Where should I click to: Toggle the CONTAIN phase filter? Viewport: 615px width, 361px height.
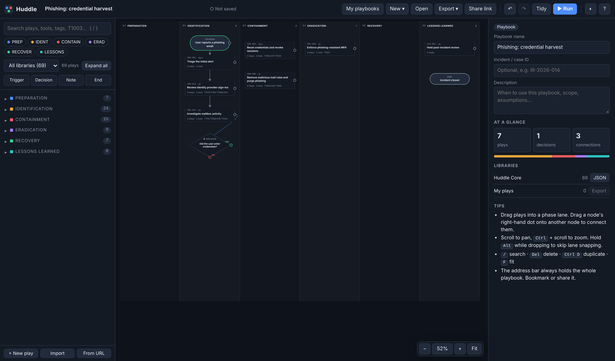click(x=68, y=42)
